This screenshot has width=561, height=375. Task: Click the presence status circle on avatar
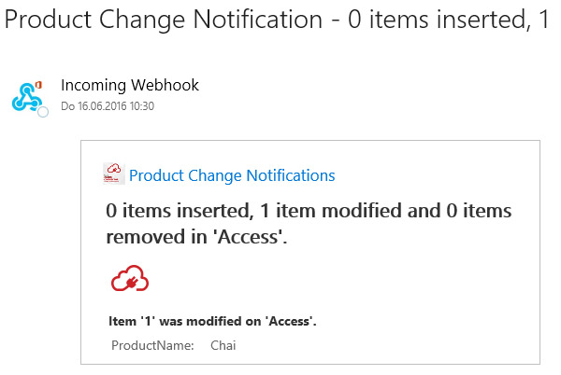(x=42, y=112)
